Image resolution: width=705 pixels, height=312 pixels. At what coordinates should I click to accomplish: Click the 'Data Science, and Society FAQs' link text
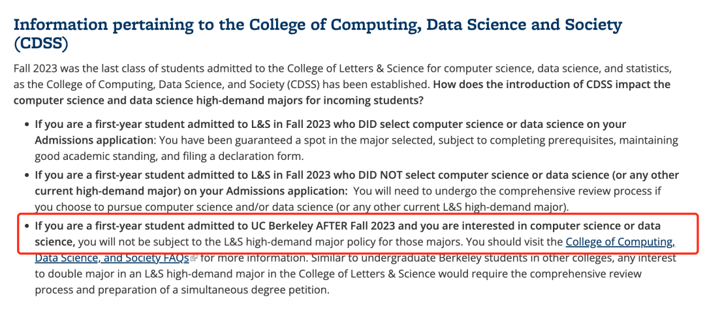(112, 258)
